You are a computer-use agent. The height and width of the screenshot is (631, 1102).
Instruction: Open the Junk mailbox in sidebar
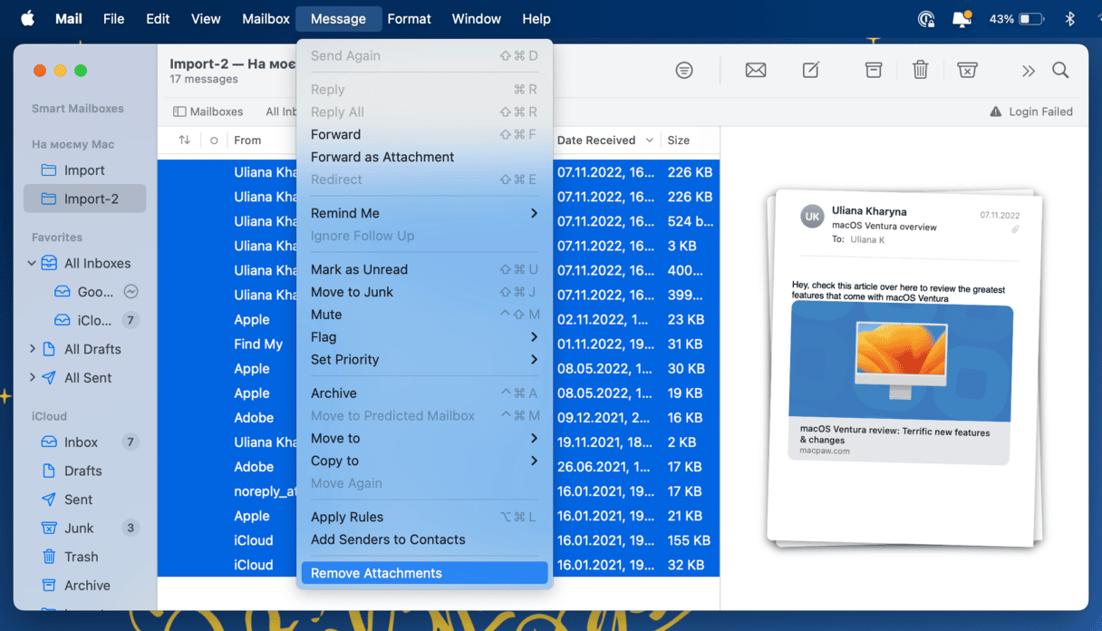pos(84,528)
